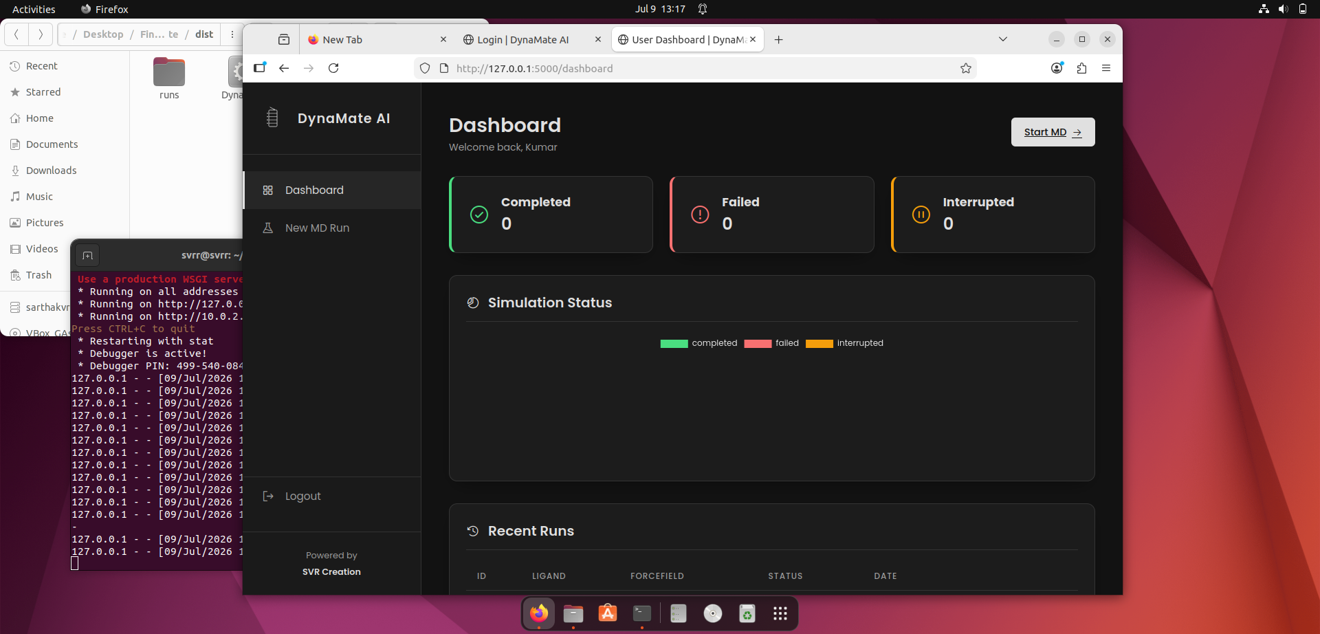Open the Files path options menu
The height and width of the screenshot is (634, 1320).
pos(232,34)
